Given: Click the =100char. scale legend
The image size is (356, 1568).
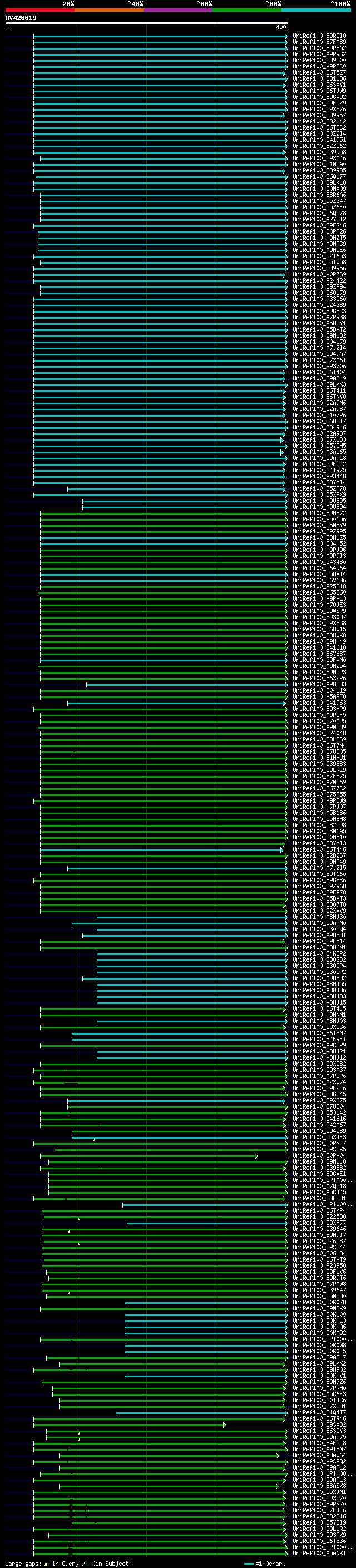Looking at the screenshot, I should pos(264,1563).
